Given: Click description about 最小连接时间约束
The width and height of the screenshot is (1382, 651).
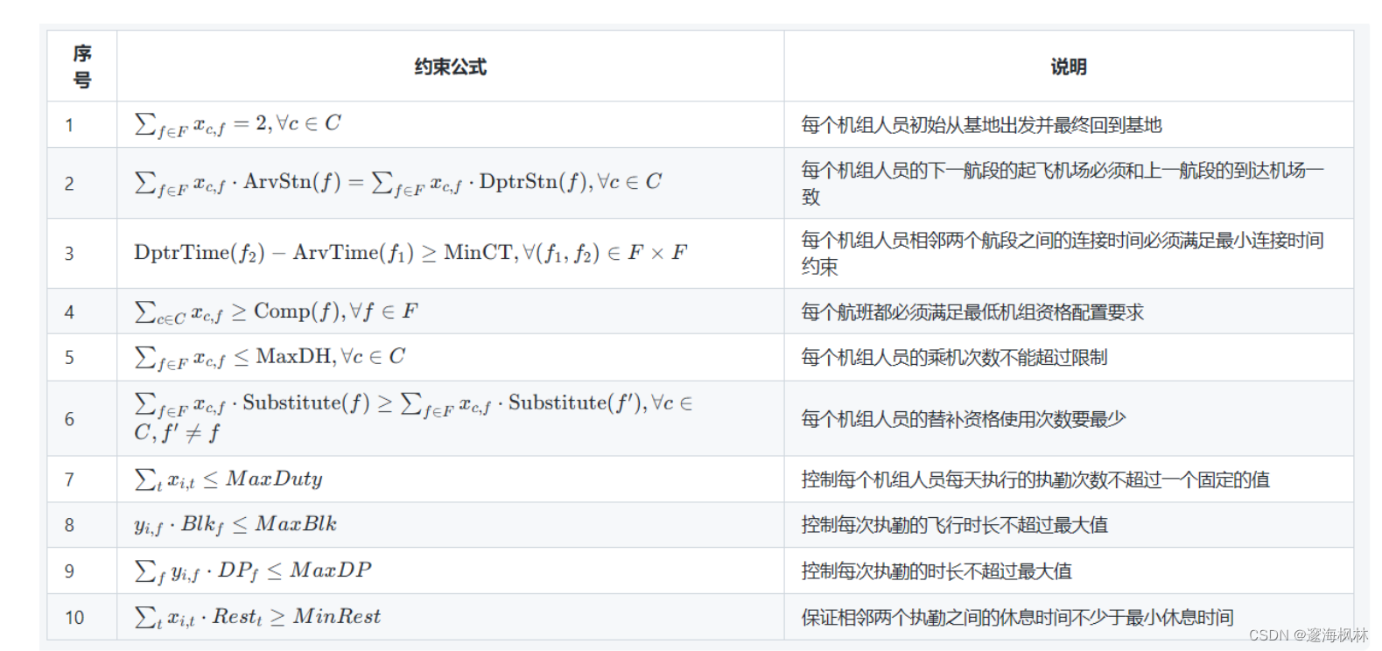Looking at the screenshot, I should (x=1063, y=253).
